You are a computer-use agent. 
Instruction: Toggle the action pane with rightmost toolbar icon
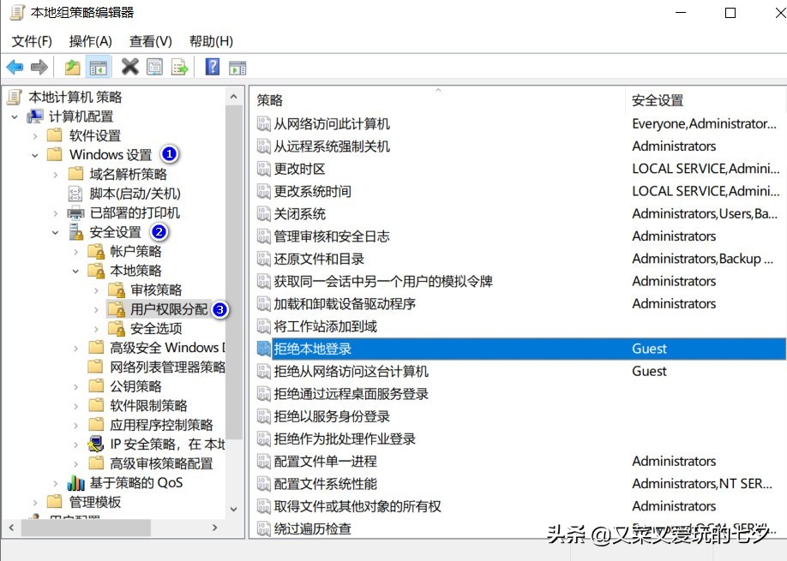[x=237, y=67]
